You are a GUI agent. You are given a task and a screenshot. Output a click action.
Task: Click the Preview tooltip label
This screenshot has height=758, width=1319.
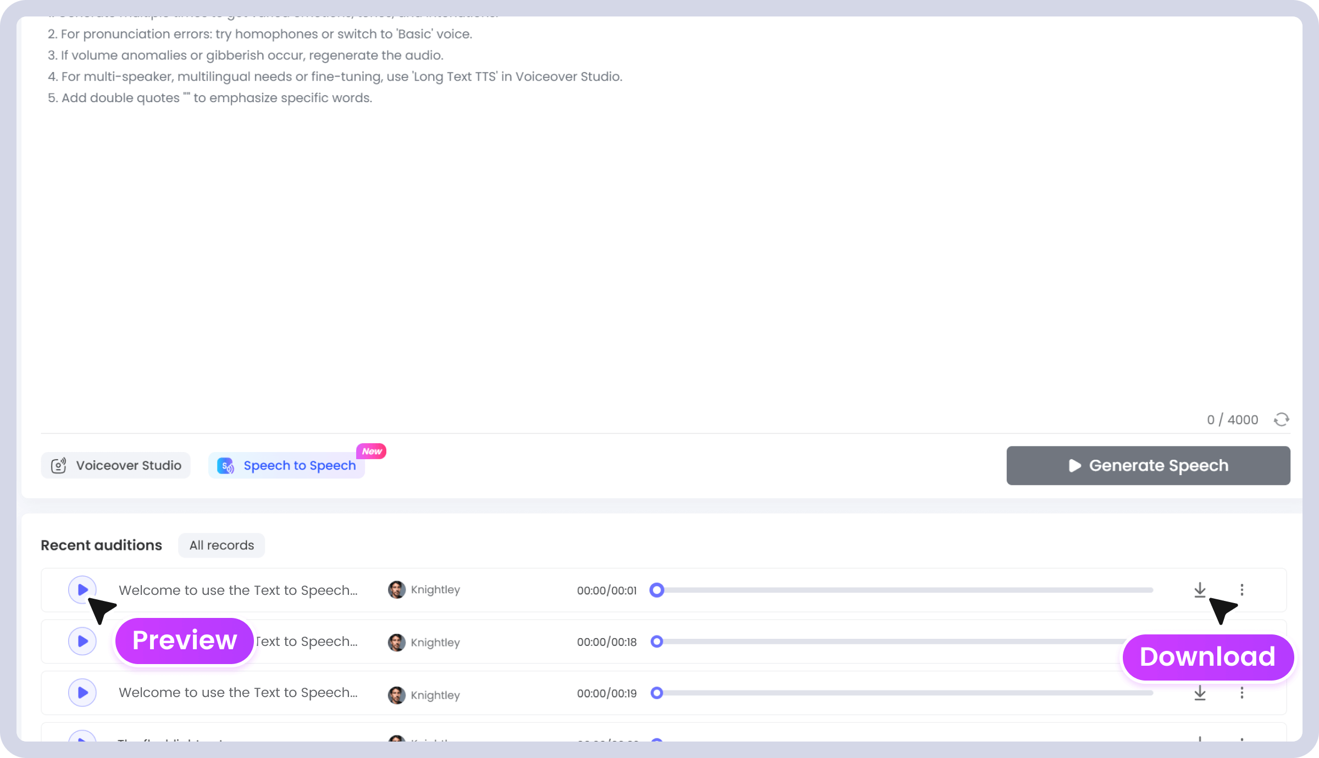coord(185,640)
